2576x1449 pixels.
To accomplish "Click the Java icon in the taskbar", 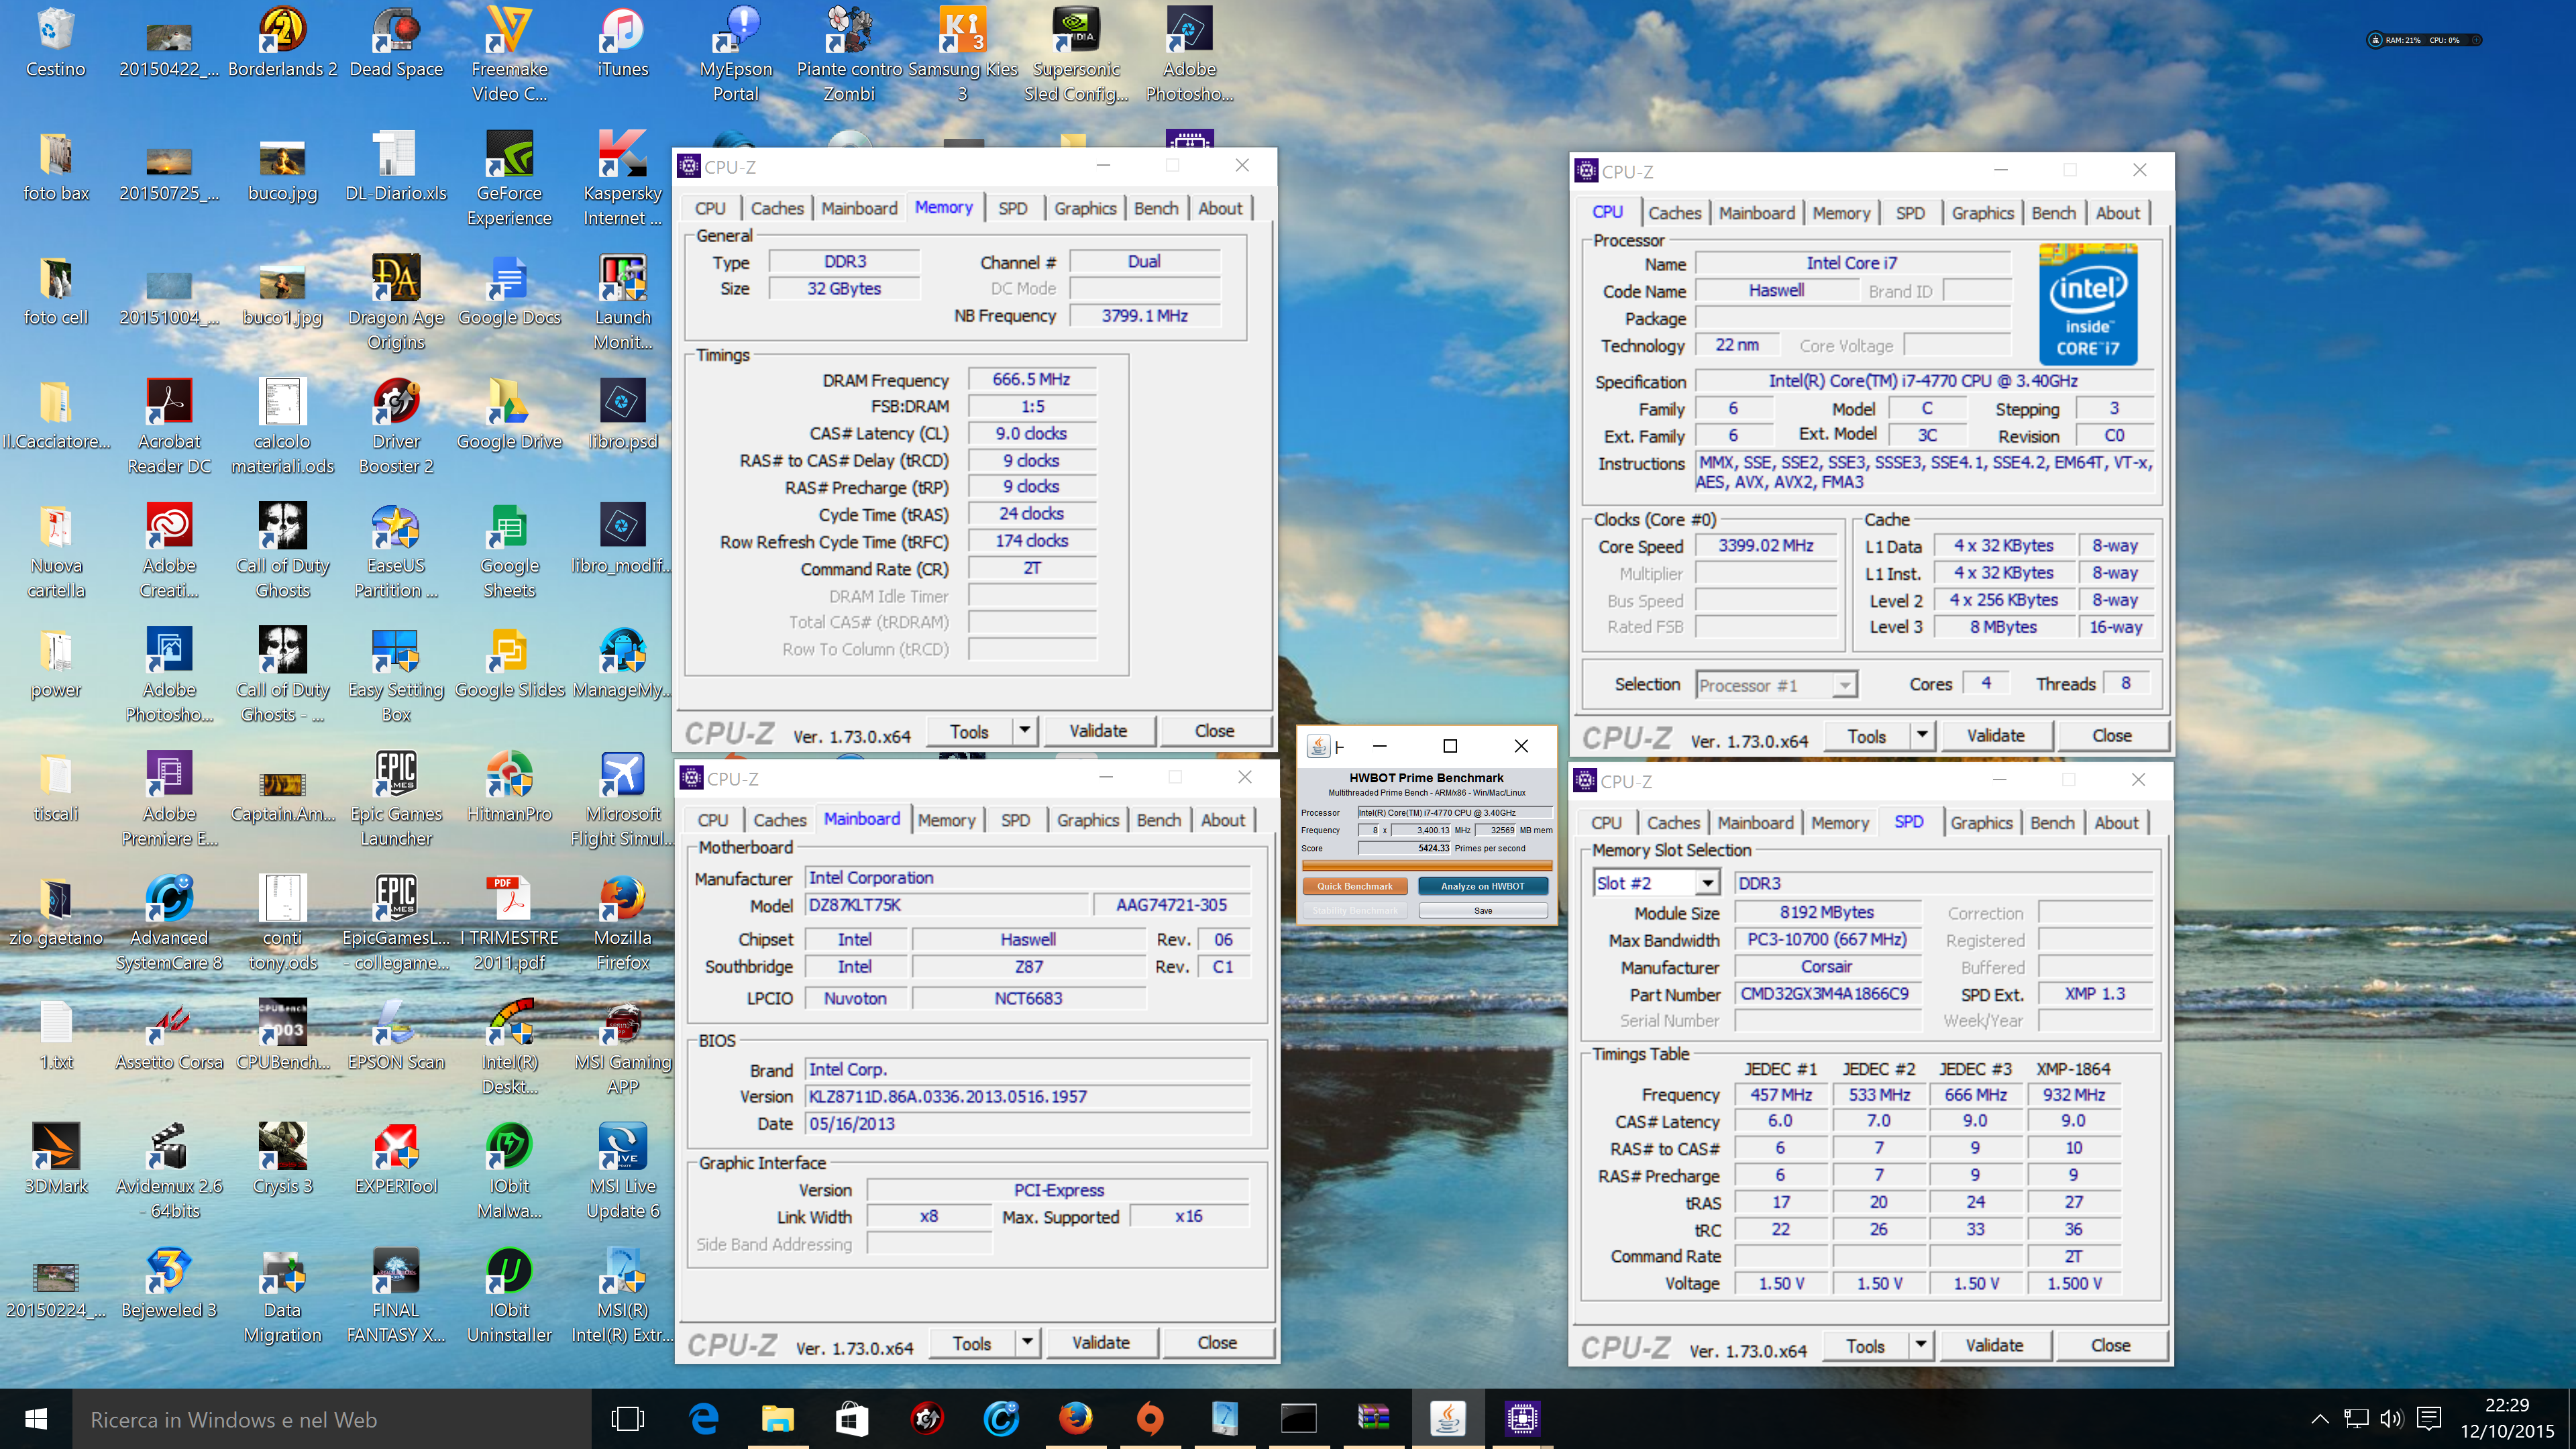I will (x=1447, y=1418).
